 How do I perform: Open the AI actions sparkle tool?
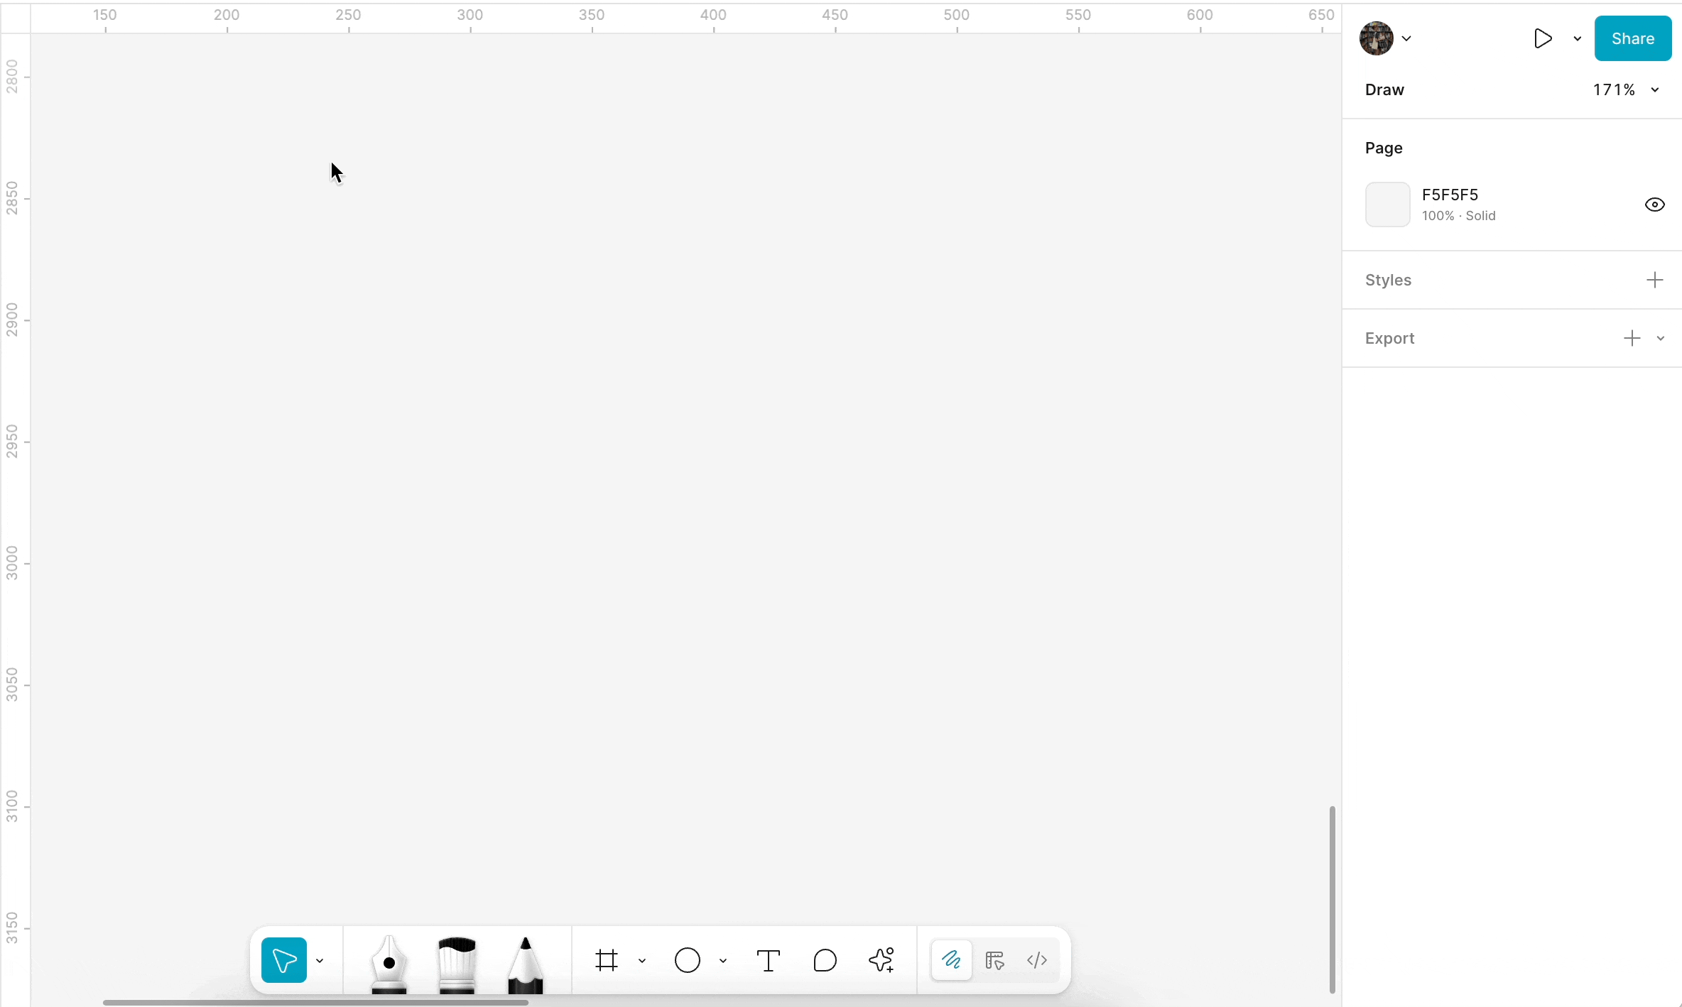(x=881, y=961)
